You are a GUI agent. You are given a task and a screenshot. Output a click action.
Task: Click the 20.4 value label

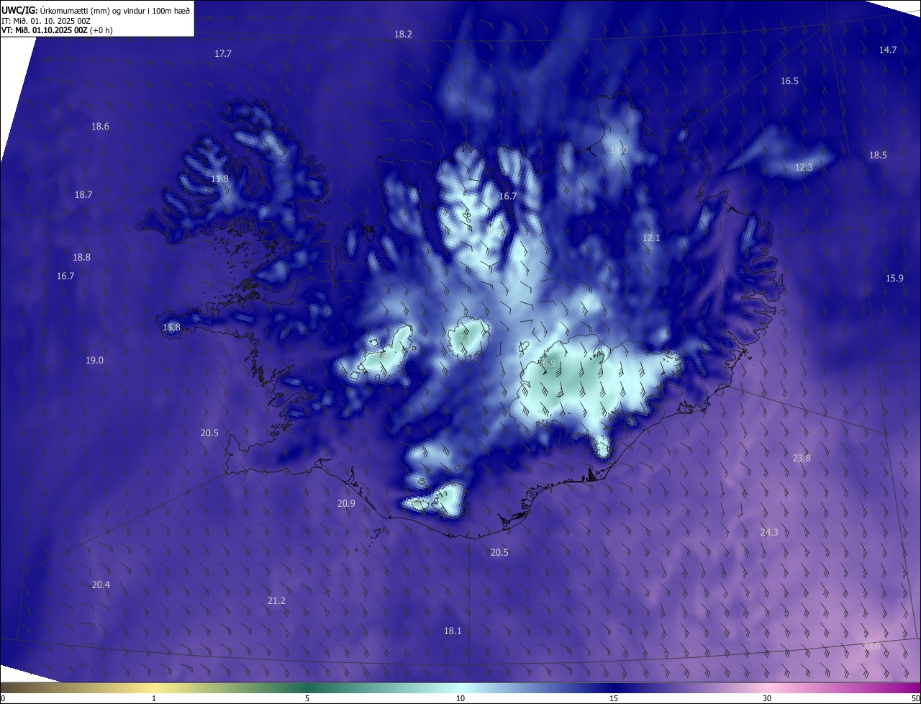(101, 585)
